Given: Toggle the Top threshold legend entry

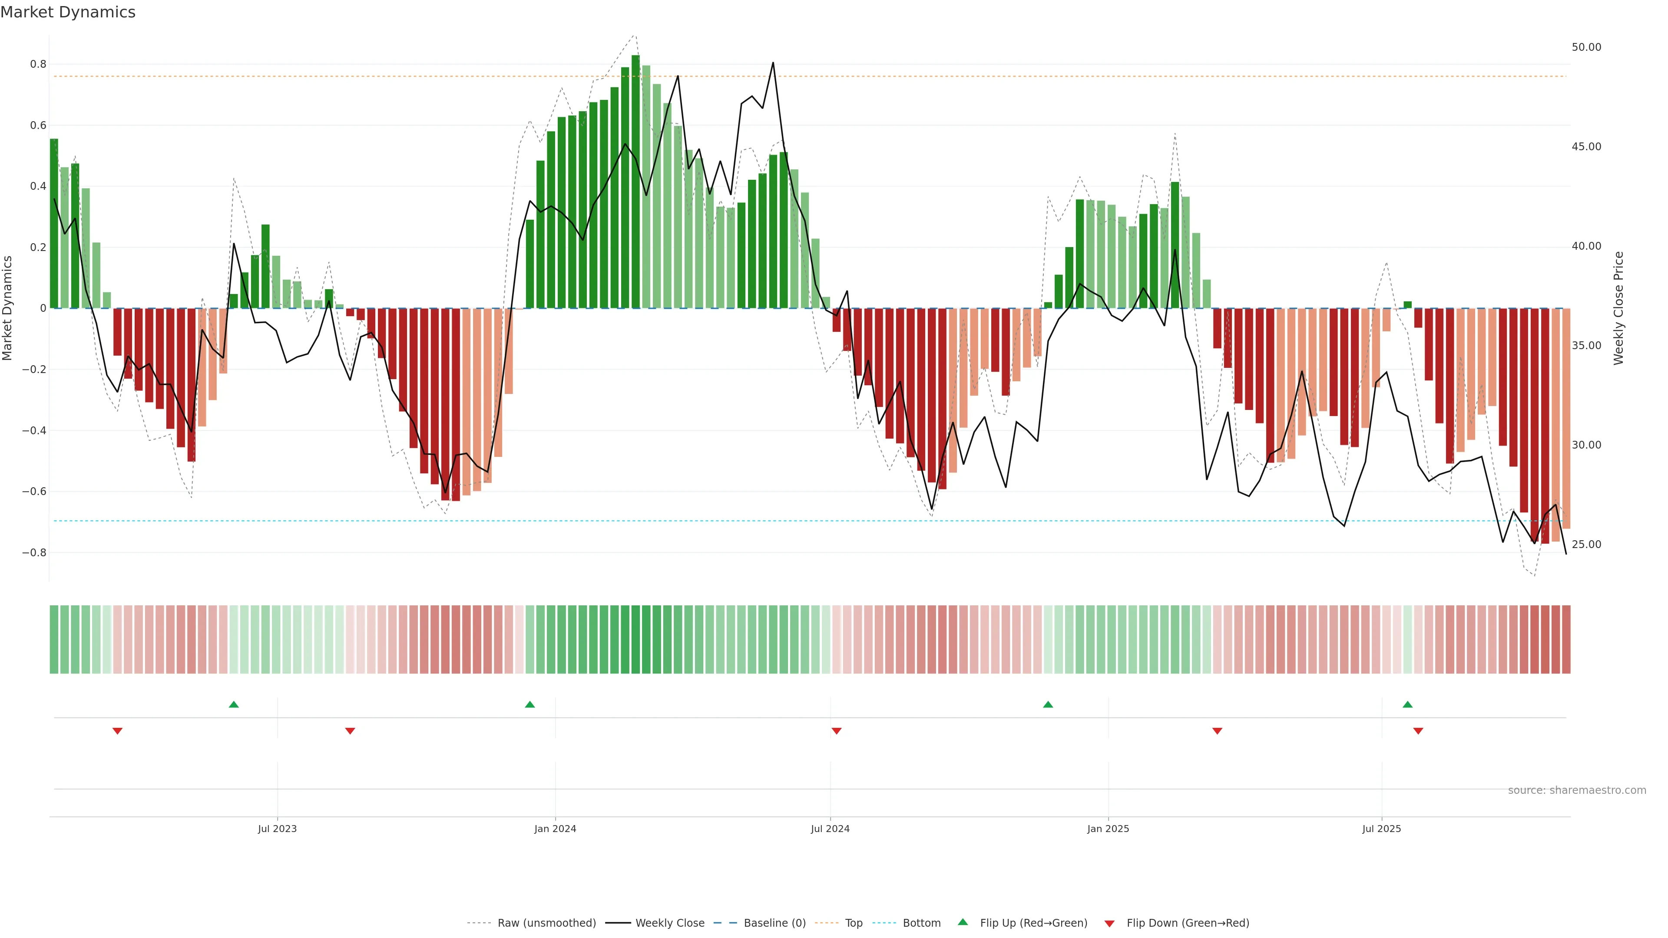Looking at the screenshot, I should tap(854, 923).
